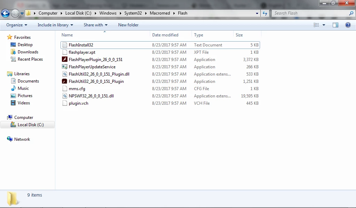This screenshot has width=356, height=208.
Task: Select the flashplayer.xpt file icon
Action: click(x=65, y=52)
